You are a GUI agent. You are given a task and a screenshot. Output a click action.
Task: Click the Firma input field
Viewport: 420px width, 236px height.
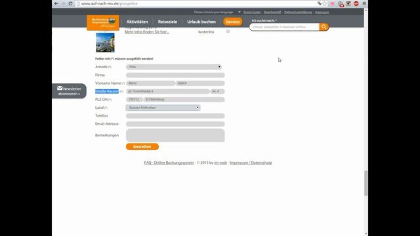(175, 75)
